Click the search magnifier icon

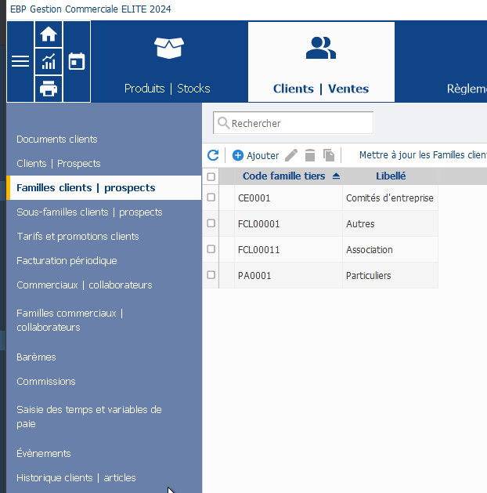point(223,123)
